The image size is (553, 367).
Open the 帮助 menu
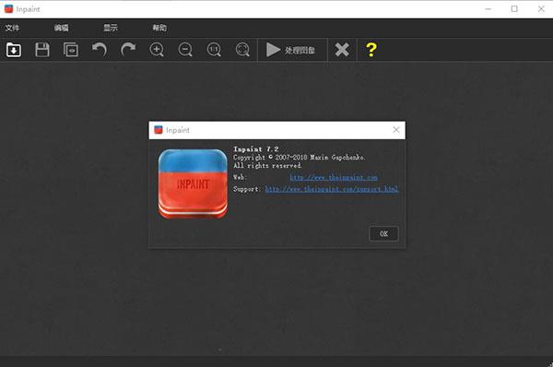pos(159,28)
